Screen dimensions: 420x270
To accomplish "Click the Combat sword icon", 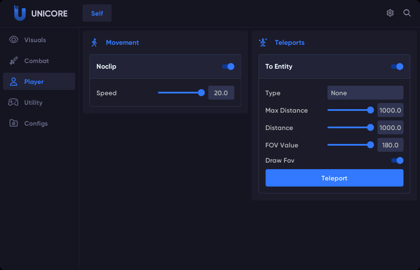I will coord(13,60).
